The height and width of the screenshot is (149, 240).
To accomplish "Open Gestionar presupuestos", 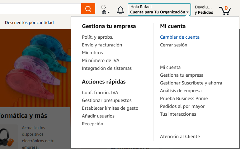I will (107, 100).
